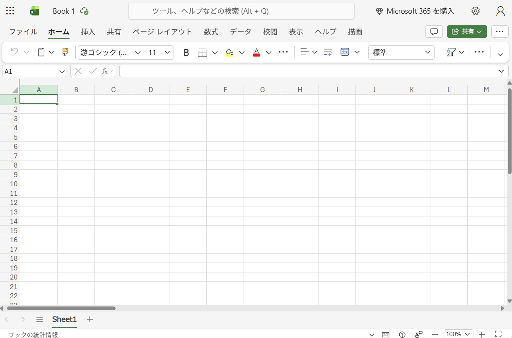Expand the Name Box A1 dropdown
The height and width of the screenshot is (338, 512).
pos(62,71)
